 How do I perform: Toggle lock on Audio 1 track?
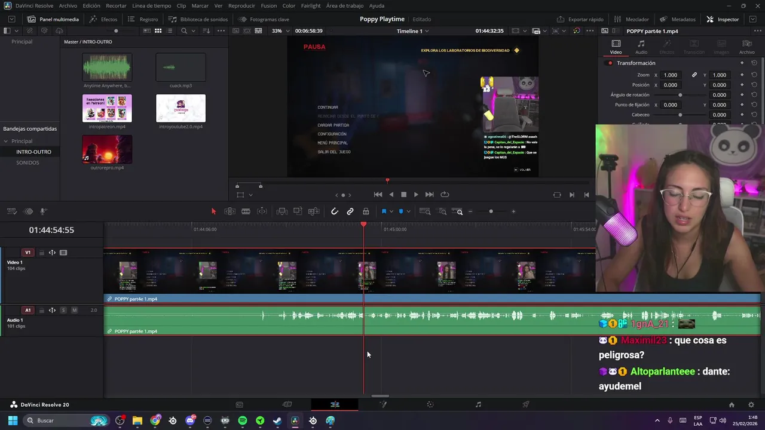tap(41, 310)
